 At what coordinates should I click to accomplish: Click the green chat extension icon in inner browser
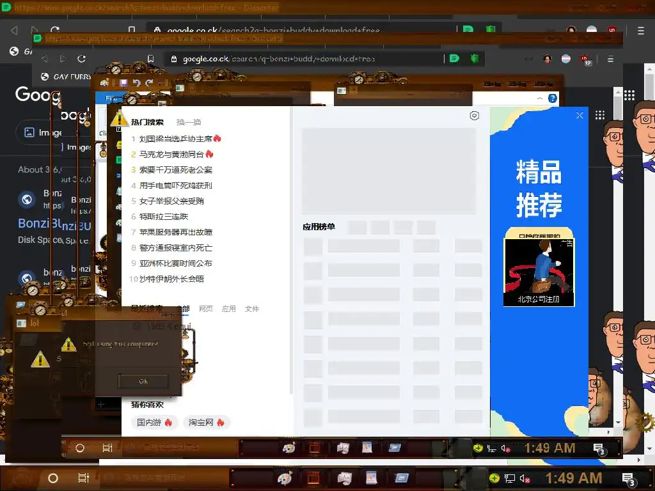pos(454,58)
